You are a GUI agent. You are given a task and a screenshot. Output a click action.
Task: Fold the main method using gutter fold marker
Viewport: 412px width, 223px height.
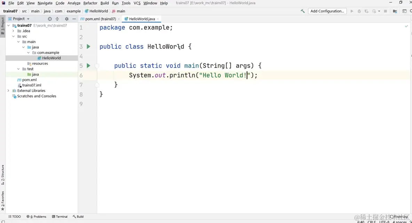97,66
